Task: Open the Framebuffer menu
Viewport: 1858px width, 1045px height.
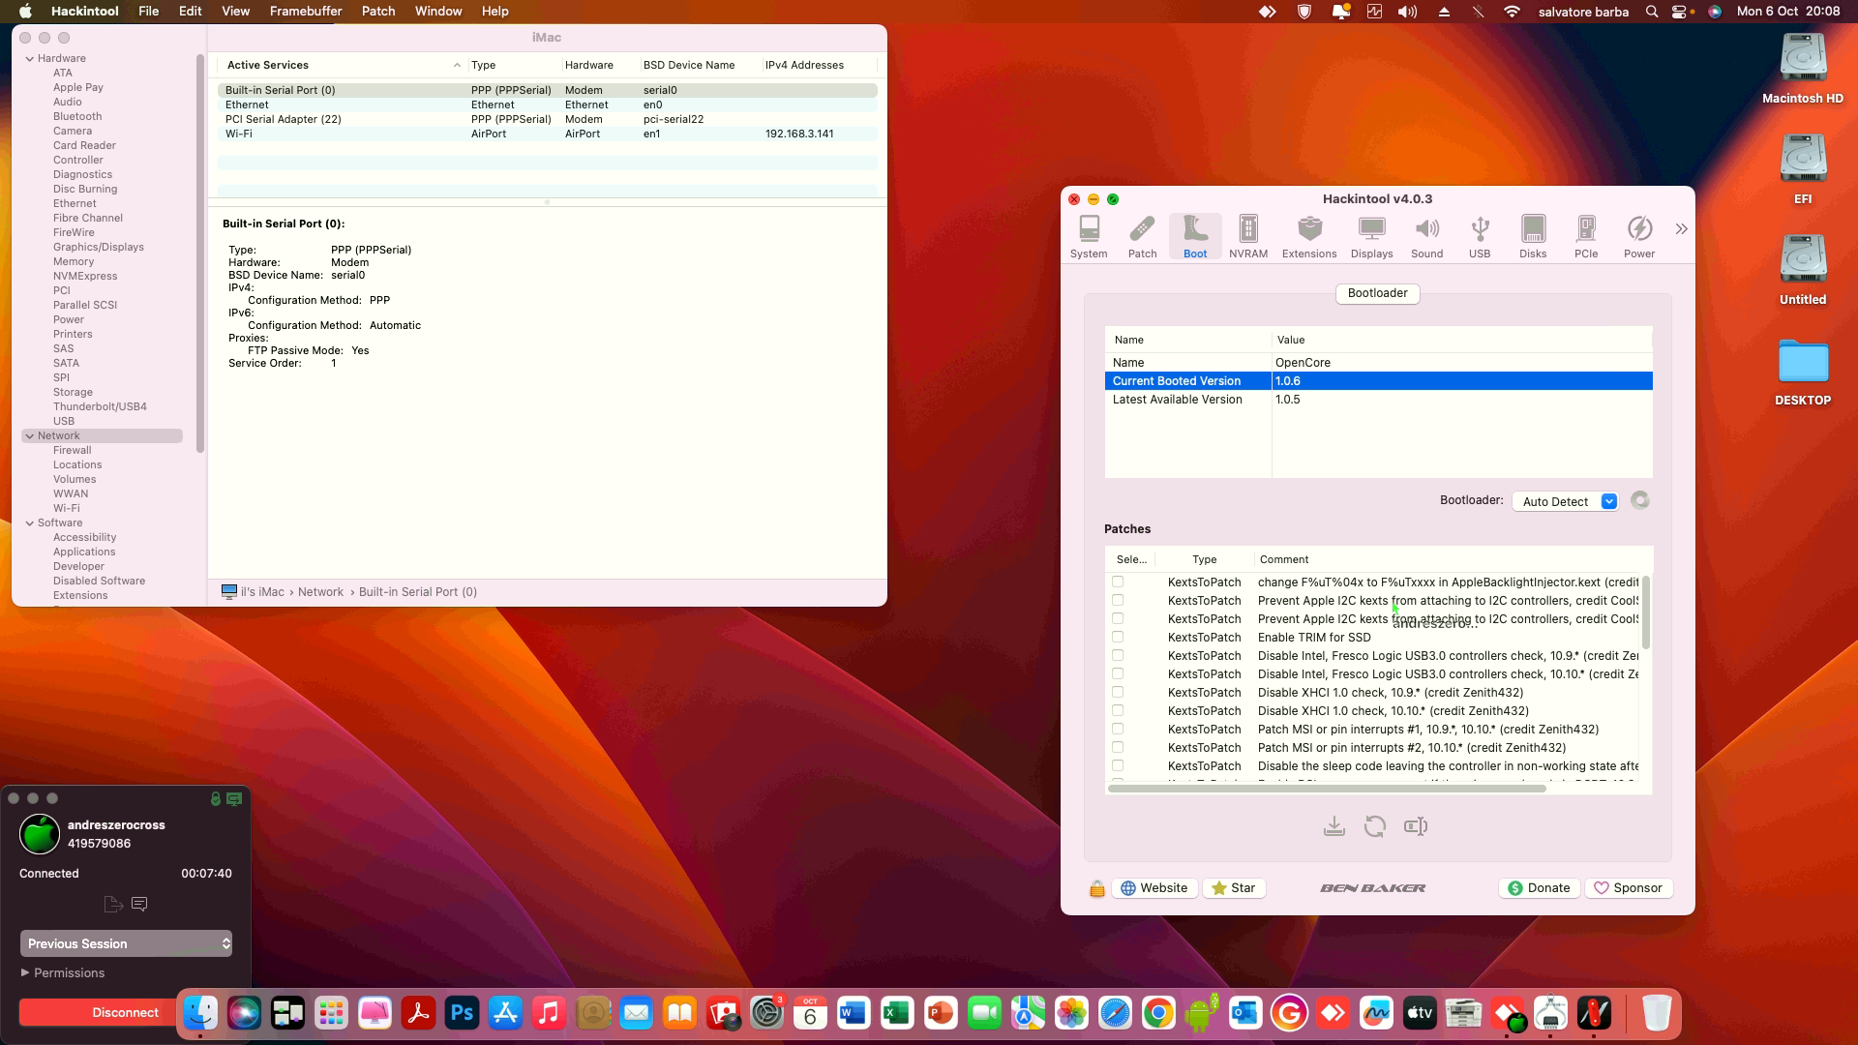Action: click(x=306, y=12)
